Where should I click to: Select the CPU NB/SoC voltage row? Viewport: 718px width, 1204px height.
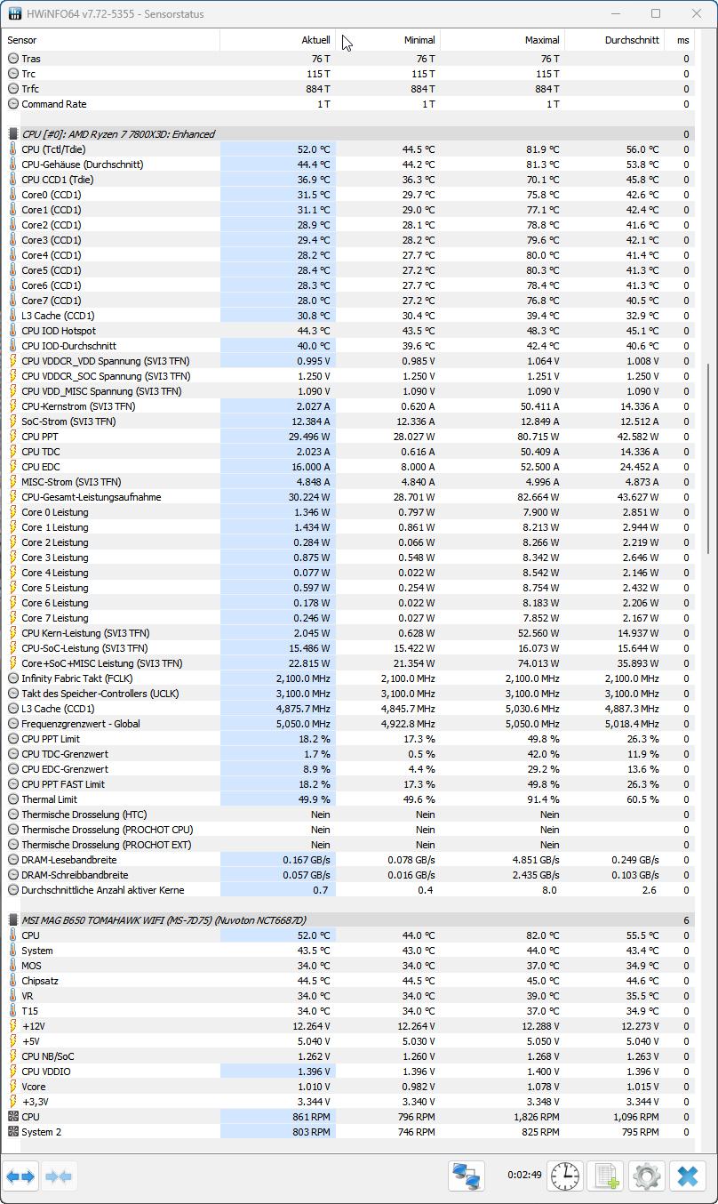point(348,1056)
